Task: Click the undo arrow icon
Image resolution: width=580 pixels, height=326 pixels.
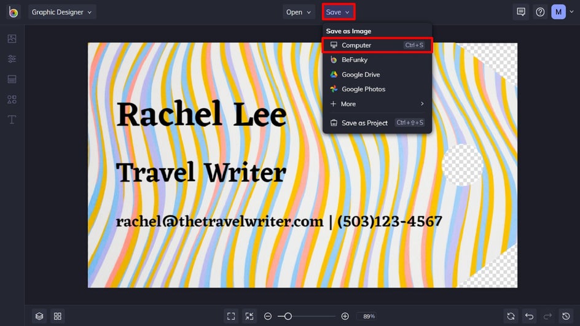Action: click(x=529, y=316)
